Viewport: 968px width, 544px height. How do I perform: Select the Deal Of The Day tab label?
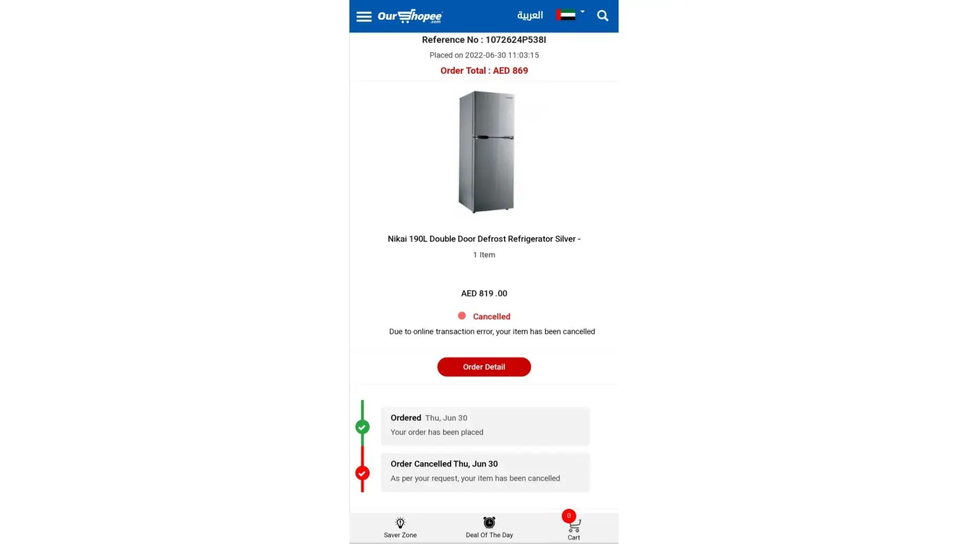tap(489, 535)
